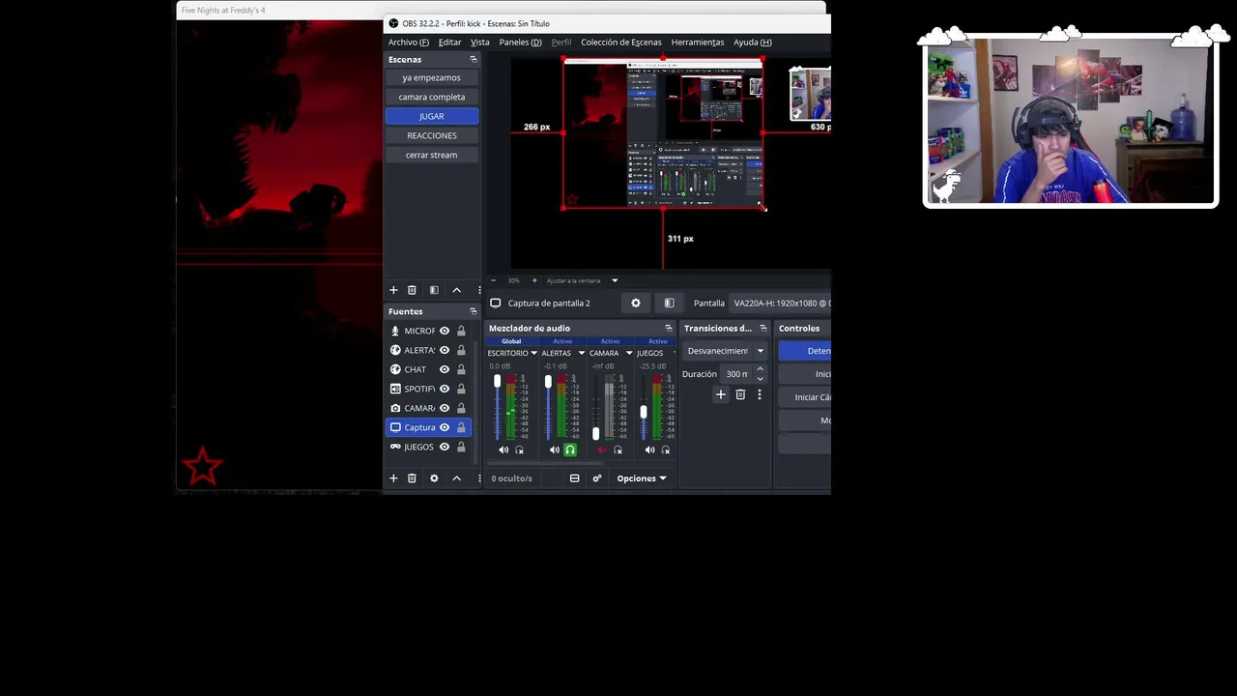Mute the ALERTAS audio channel
The height and width of the screenshot is (696, 1237).
pos(554,449)
